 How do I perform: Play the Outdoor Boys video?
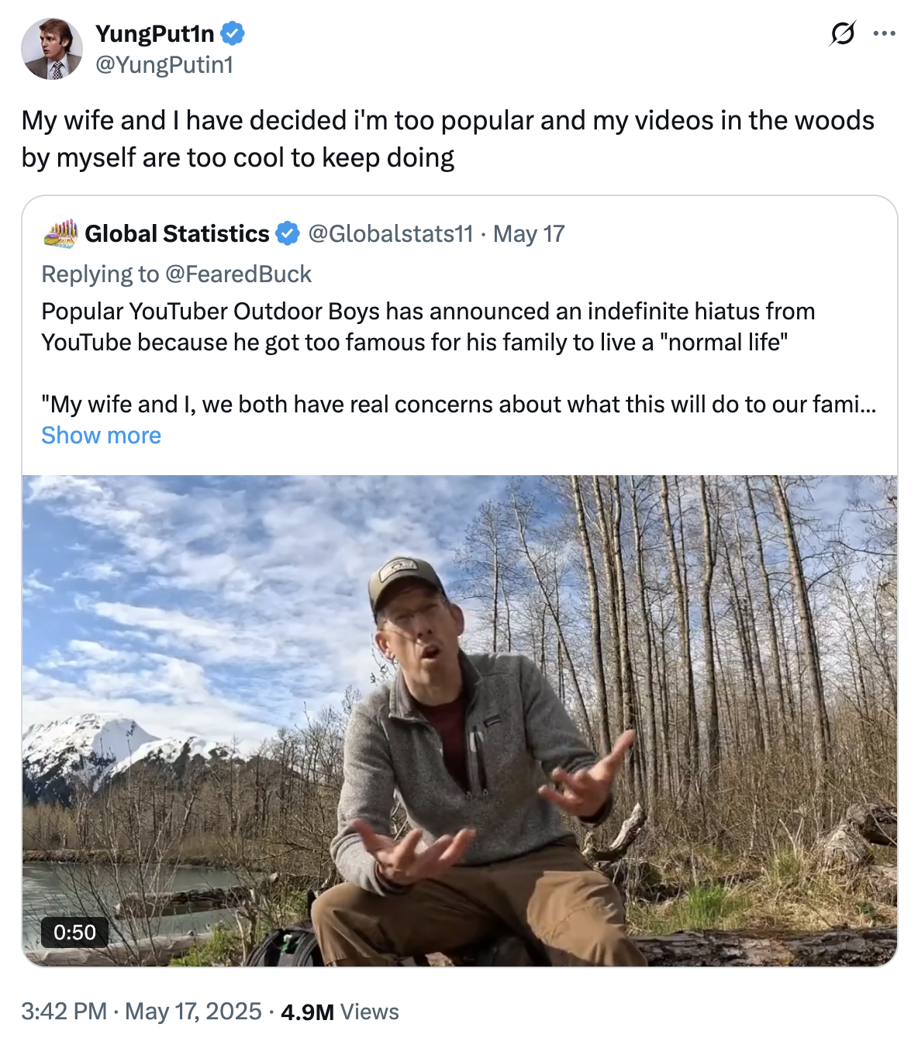[460, 721]
